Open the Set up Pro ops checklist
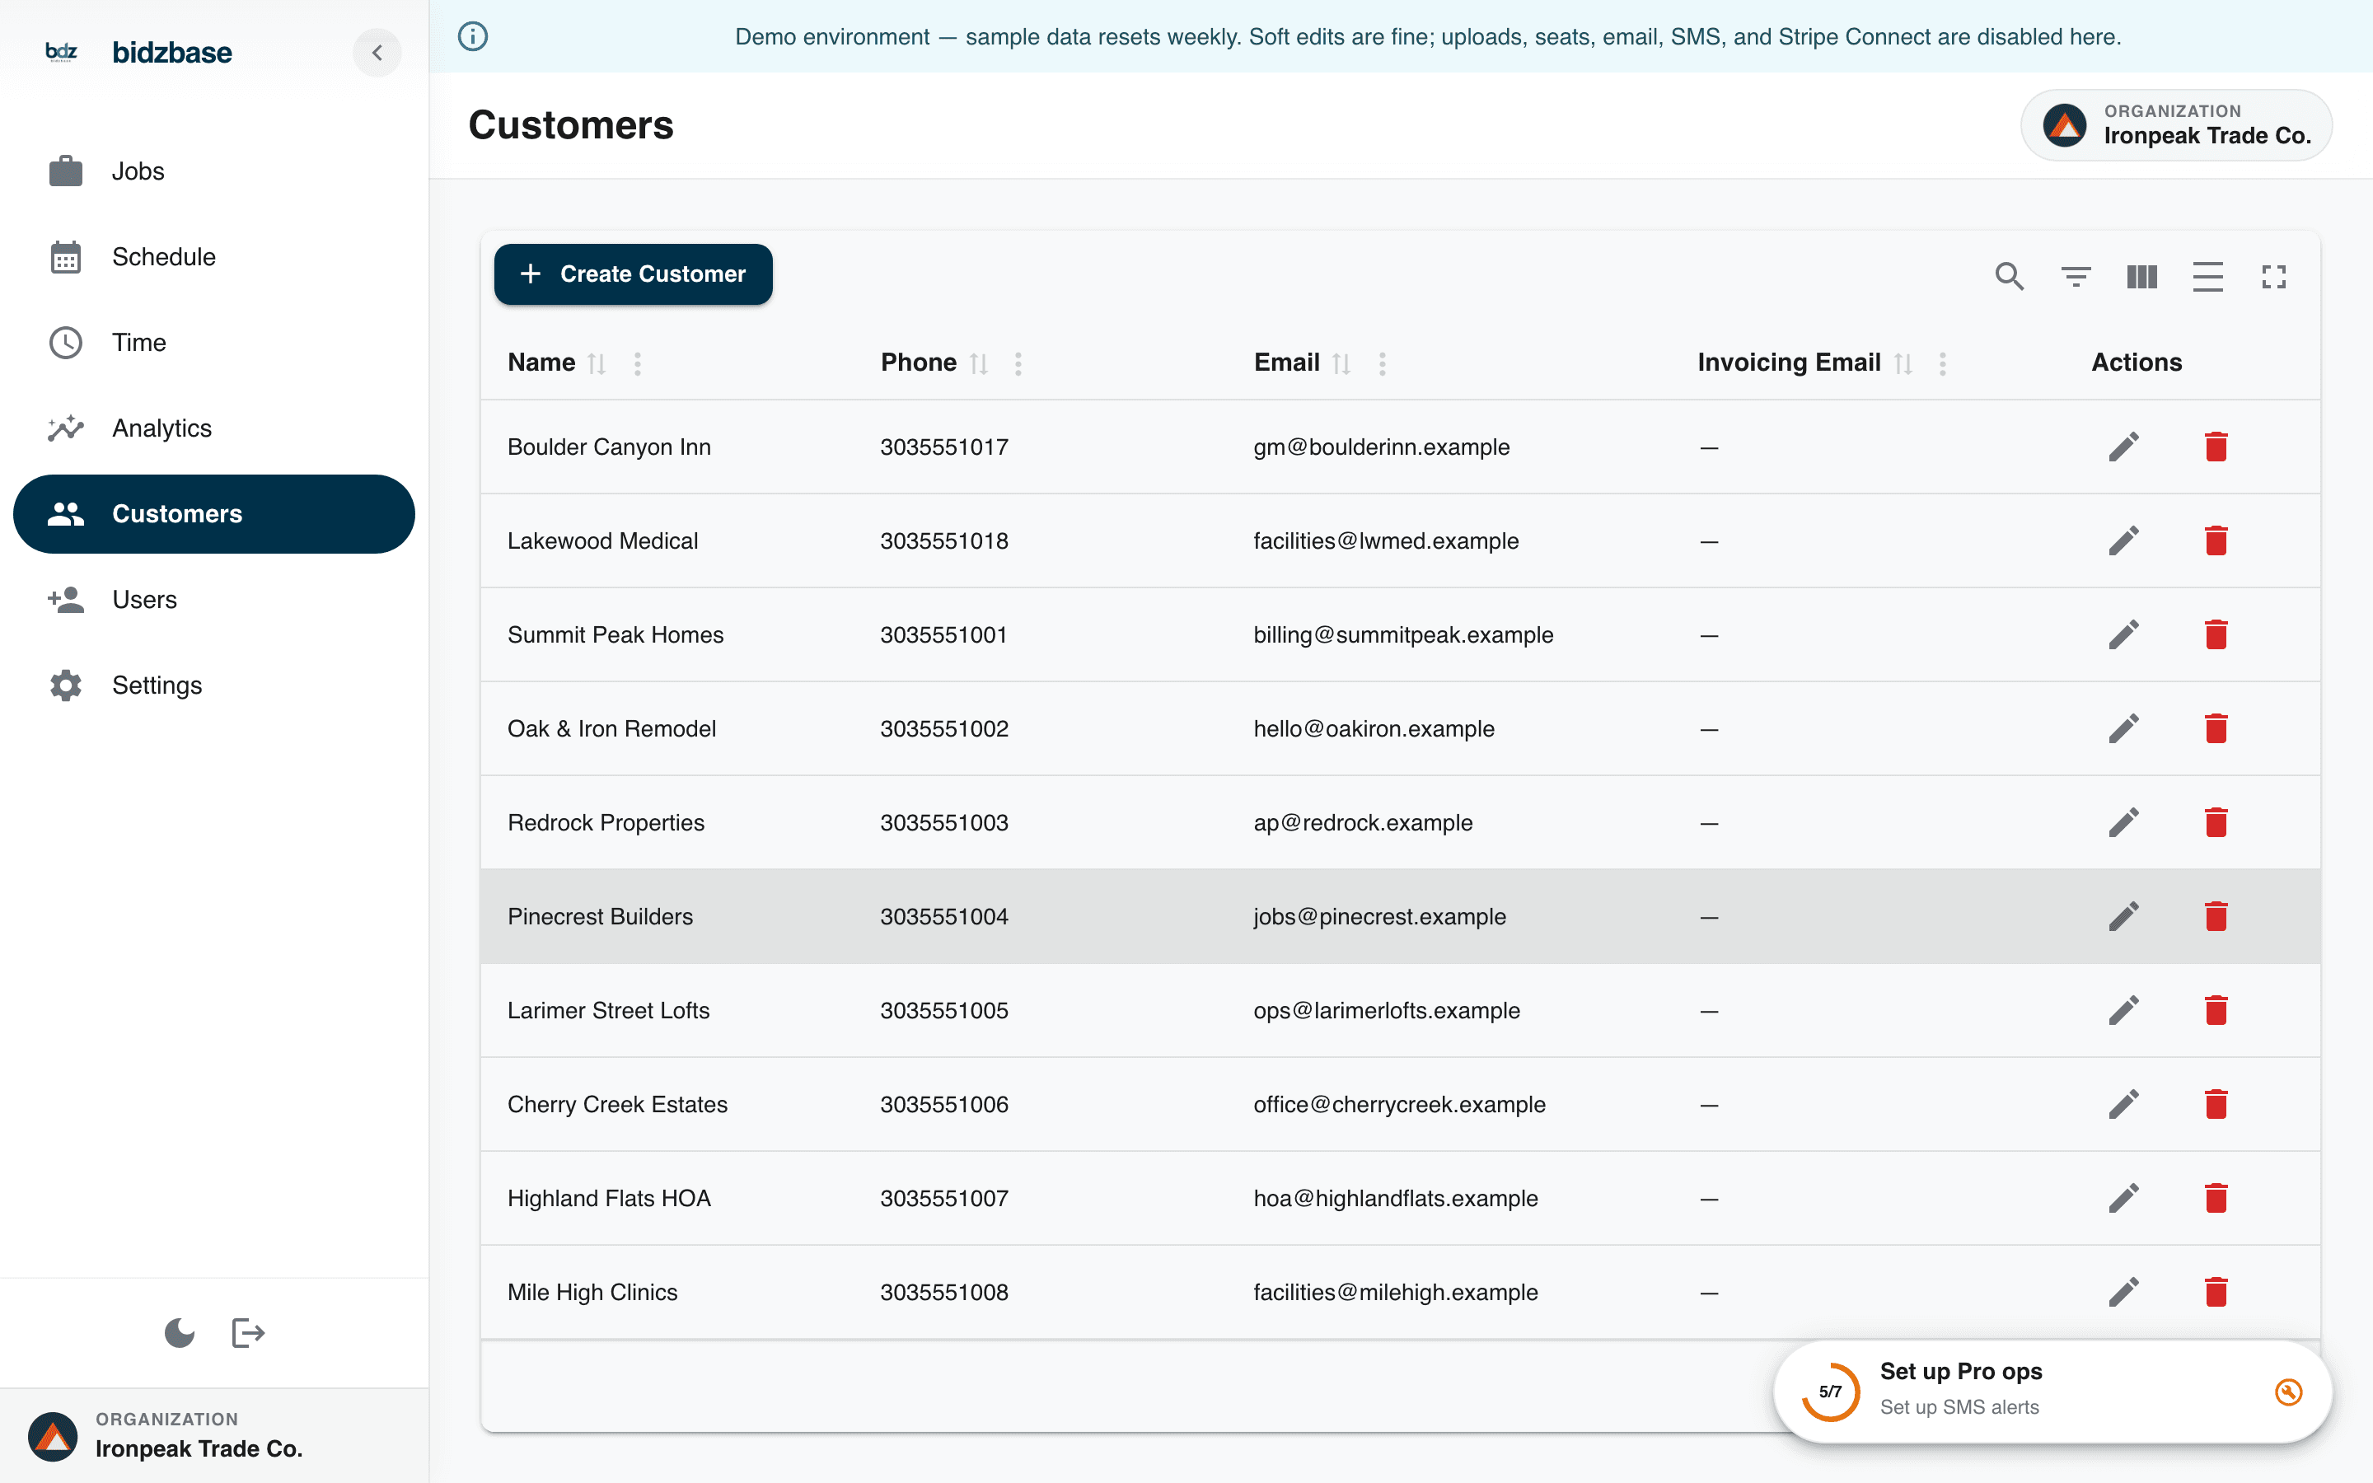This screenshot has height=1483, width=2373. [2052, 1392]
